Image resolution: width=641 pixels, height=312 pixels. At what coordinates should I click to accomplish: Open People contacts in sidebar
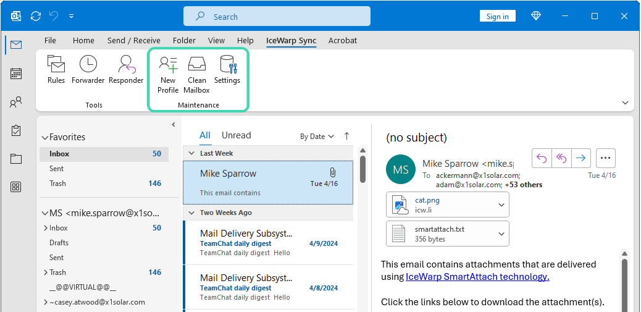16,102
